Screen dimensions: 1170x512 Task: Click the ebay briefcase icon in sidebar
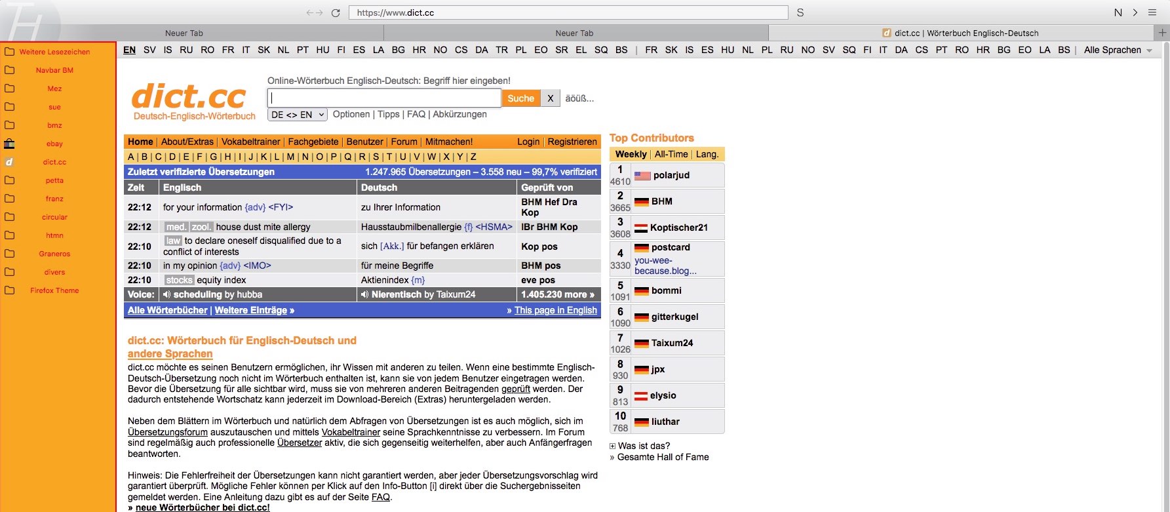[x=9, y=144]
